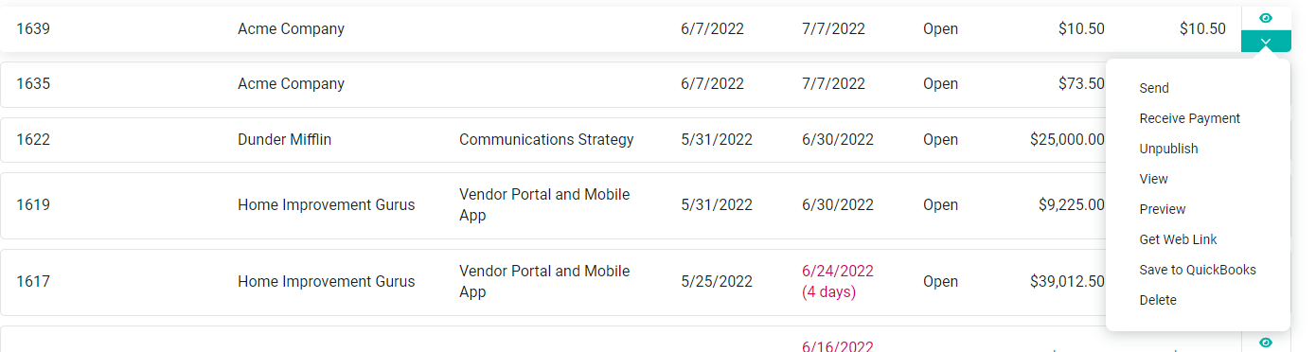Select View in the actions menu

point(1153,179)
